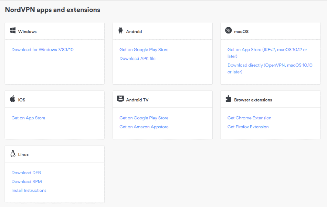This screenshot has width=327, height=207.
Task: Click the Linux penguin icon
Action: [13, 154]
